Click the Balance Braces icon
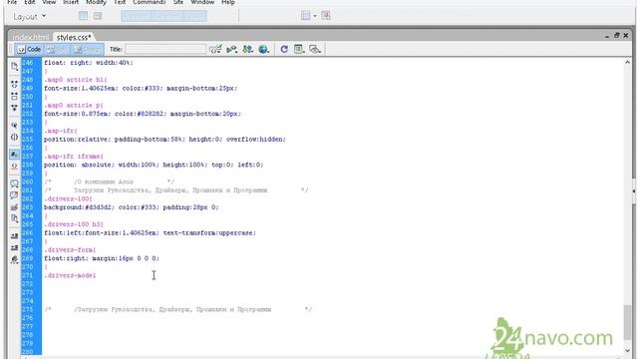This screenshot has height=359, width=638. point(14,137)
